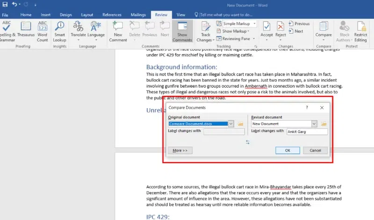Open the undo history dropdown arrow
The height and width of the screenshot is (220, 374).
pyautogui.click(x=20, y=4)
